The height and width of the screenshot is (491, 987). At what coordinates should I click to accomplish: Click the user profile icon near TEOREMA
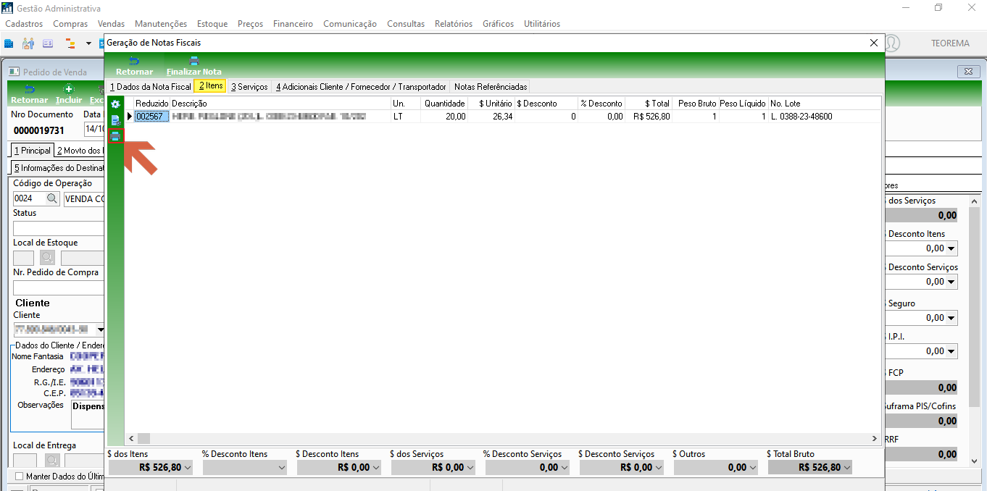(x=892, y=43)
